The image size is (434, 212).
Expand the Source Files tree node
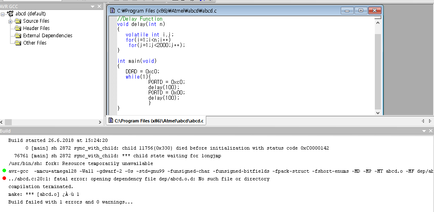tap(10, 21)
